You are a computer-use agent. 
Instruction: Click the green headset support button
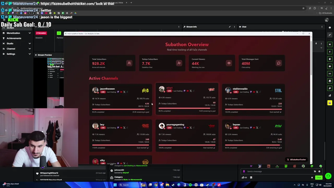point(328,176)
